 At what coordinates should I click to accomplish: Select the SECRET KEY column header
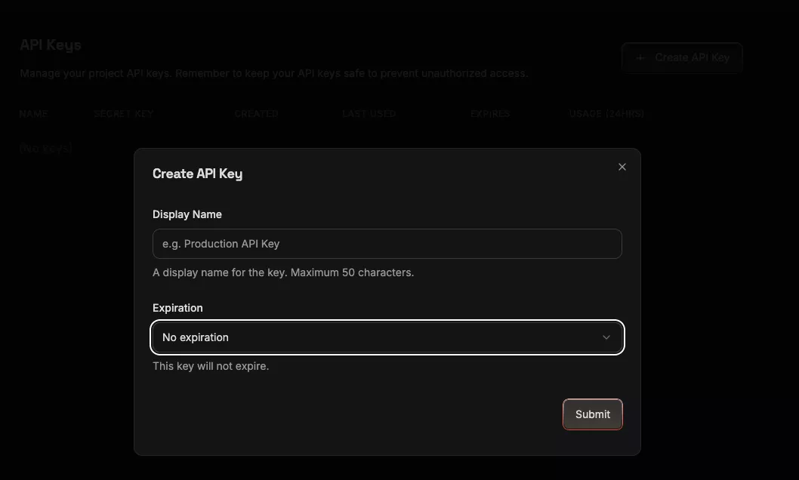123,114
